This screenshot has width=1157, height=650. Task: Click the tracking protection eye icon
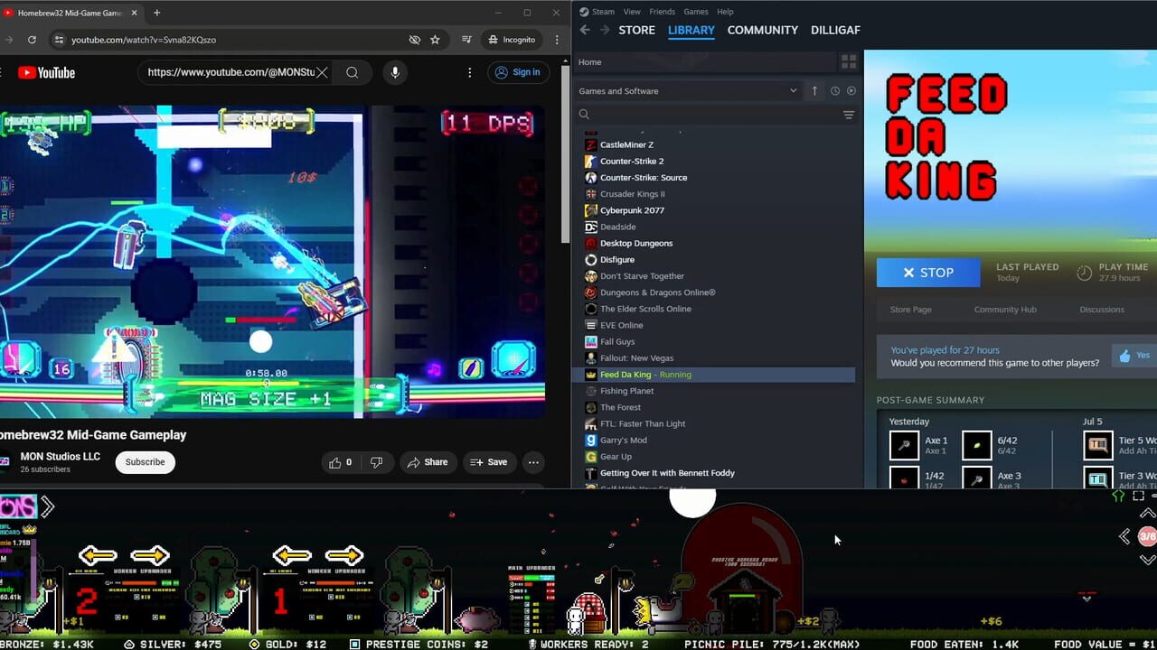click(414, 40)
